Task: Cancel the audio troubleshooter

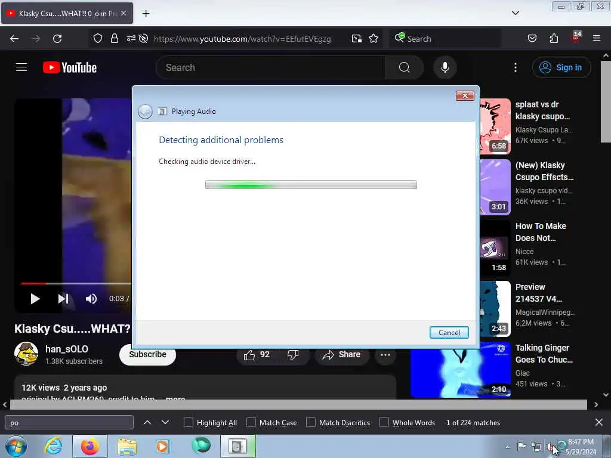Action: pyautogui.click(x=449, y=333)
